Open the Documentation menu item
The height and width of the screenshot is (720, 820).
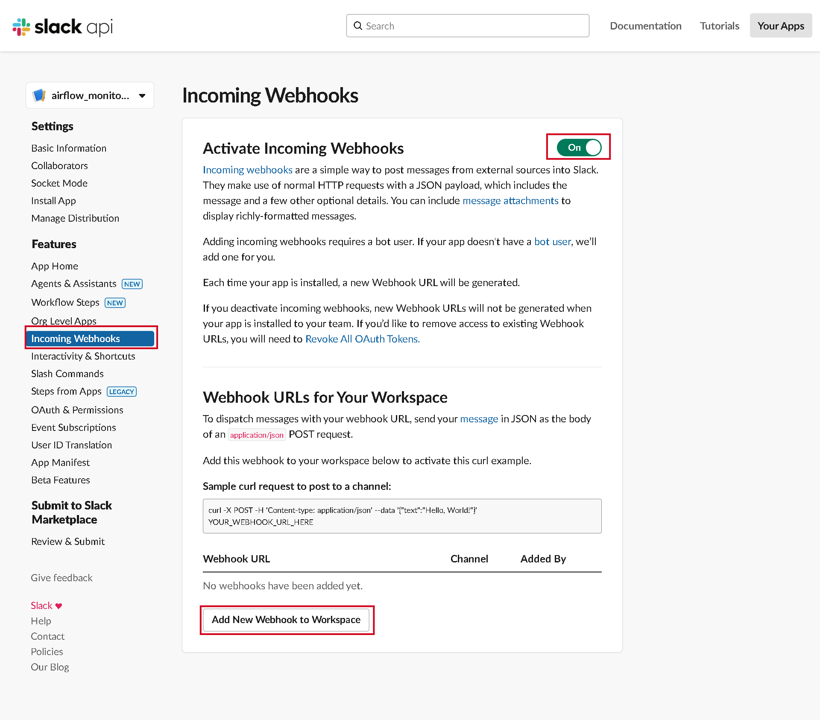[645, 26]
